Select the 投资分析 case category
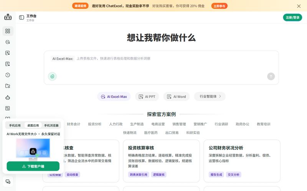This screenshot has height=191, width=307. click(95, 124)
